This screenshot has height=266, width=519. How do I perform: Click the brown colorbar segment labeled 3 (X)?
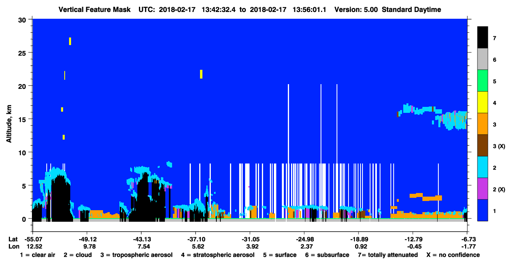point(483,146)
